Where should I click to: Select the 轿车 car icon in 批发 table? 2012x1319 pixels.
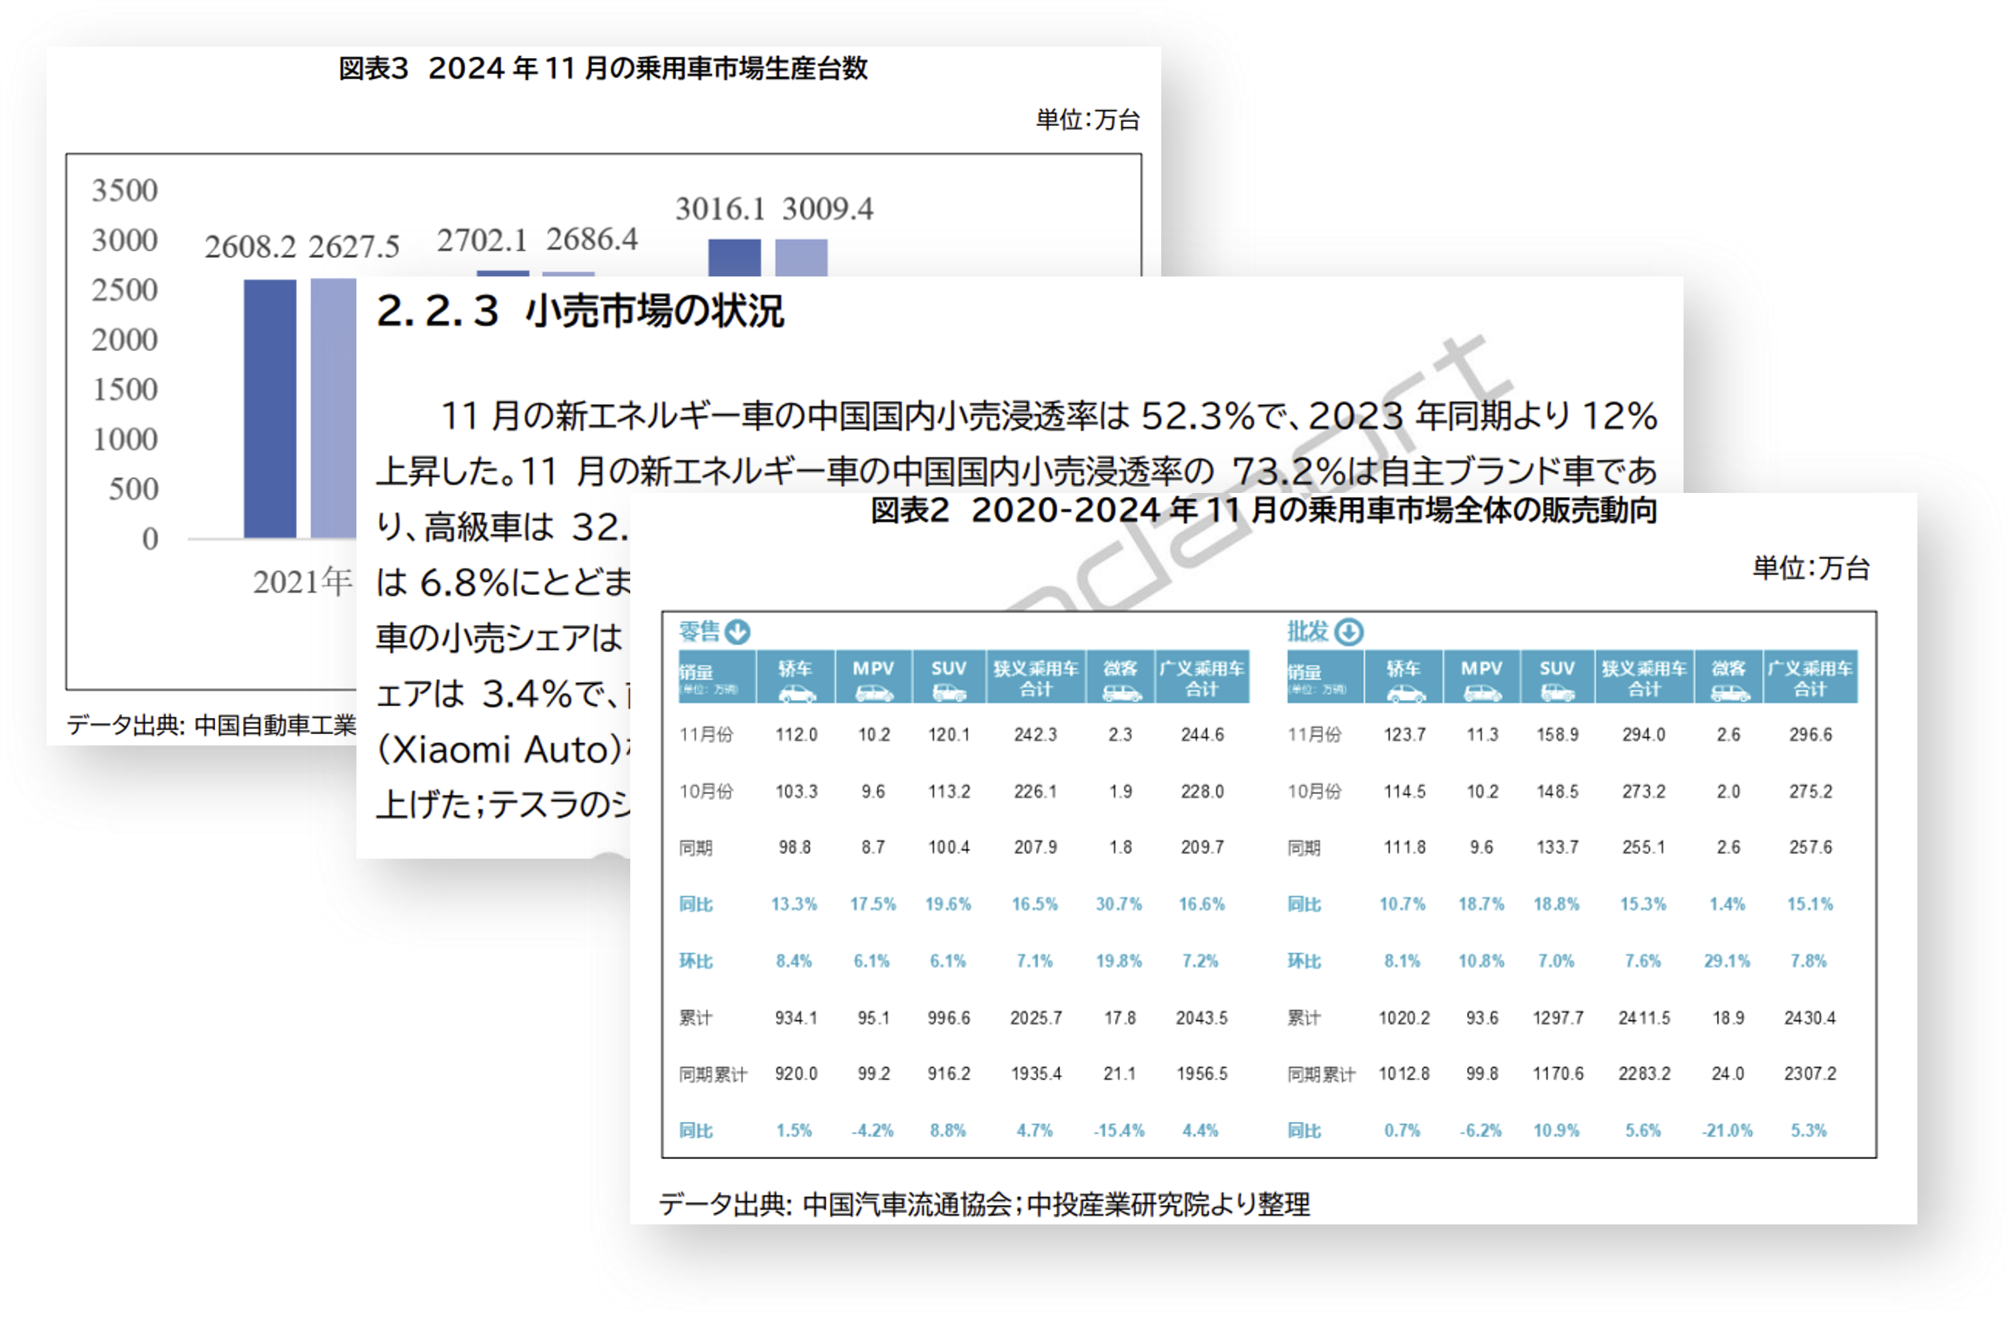1408,695
